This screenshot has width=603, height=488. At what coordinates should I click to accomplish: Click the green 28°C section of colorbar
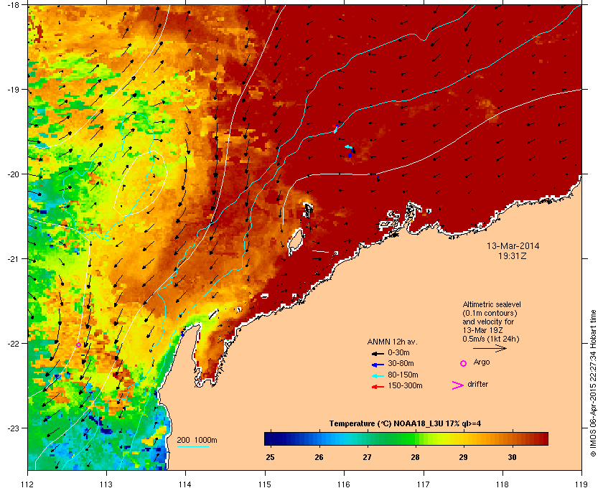tap(415, 438)
